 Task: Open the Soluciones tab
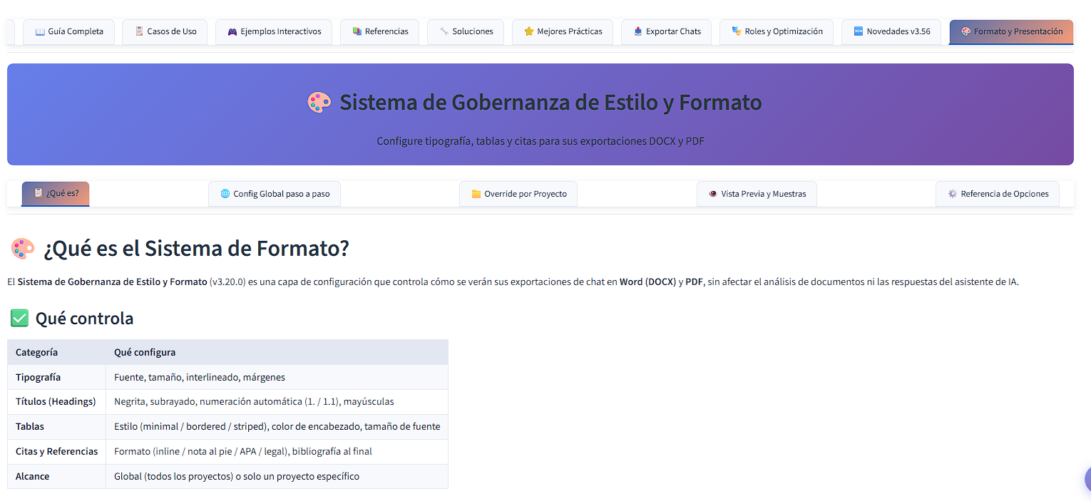pyautogui.click(x=466, y=31)
